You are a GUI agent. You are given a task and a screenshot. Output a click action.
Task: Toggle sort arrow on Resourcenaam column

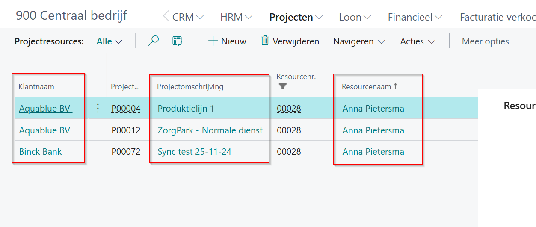tap(395, 87)
